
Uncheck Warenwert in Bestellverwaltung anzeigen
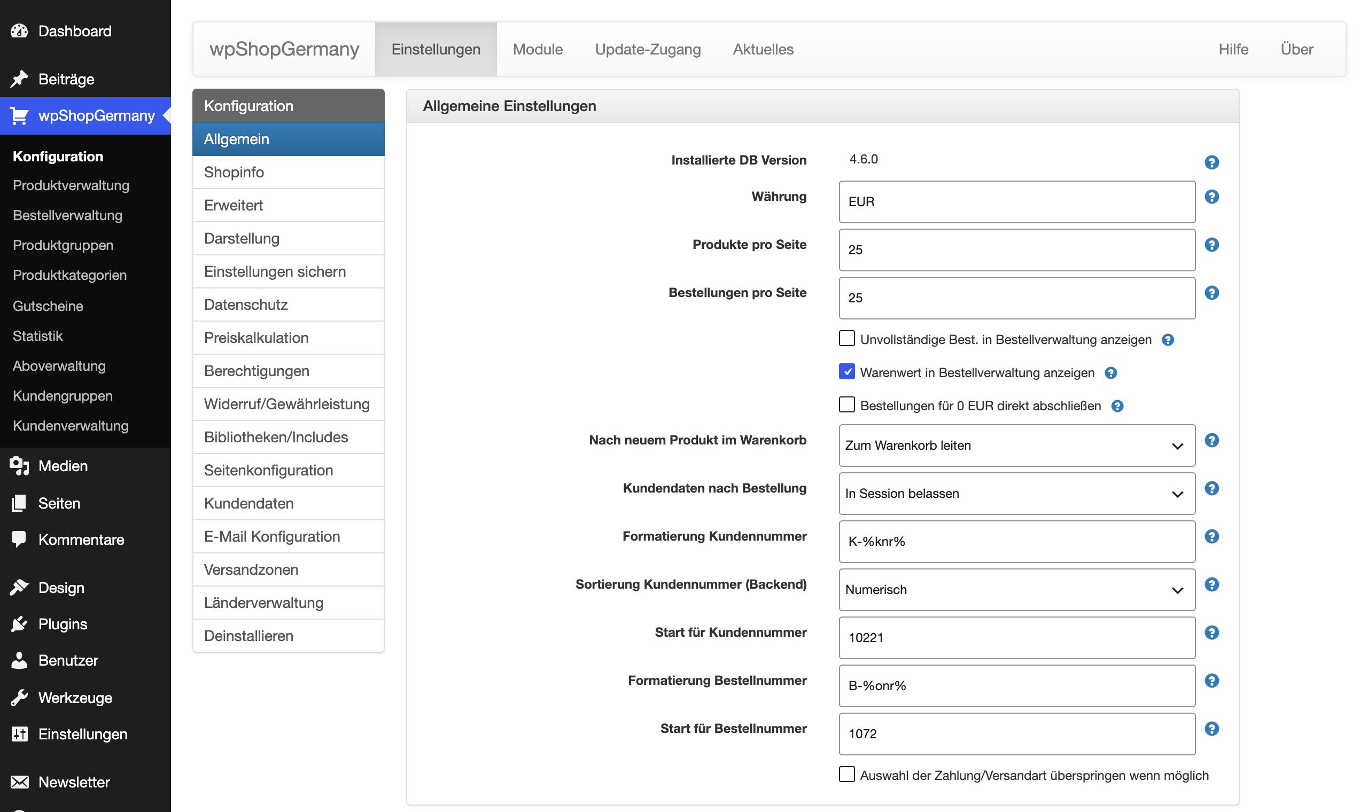(x=846, y=371)
